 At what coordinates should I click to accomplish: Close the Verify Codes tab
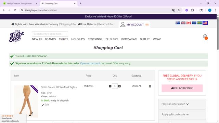coord(37,3)
